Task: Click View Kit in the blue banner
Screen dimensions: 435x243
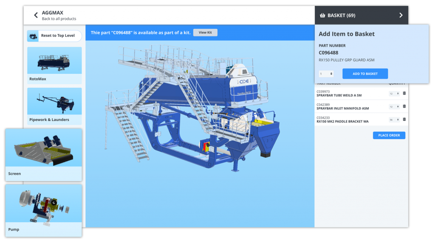Action: click(205, 33)
